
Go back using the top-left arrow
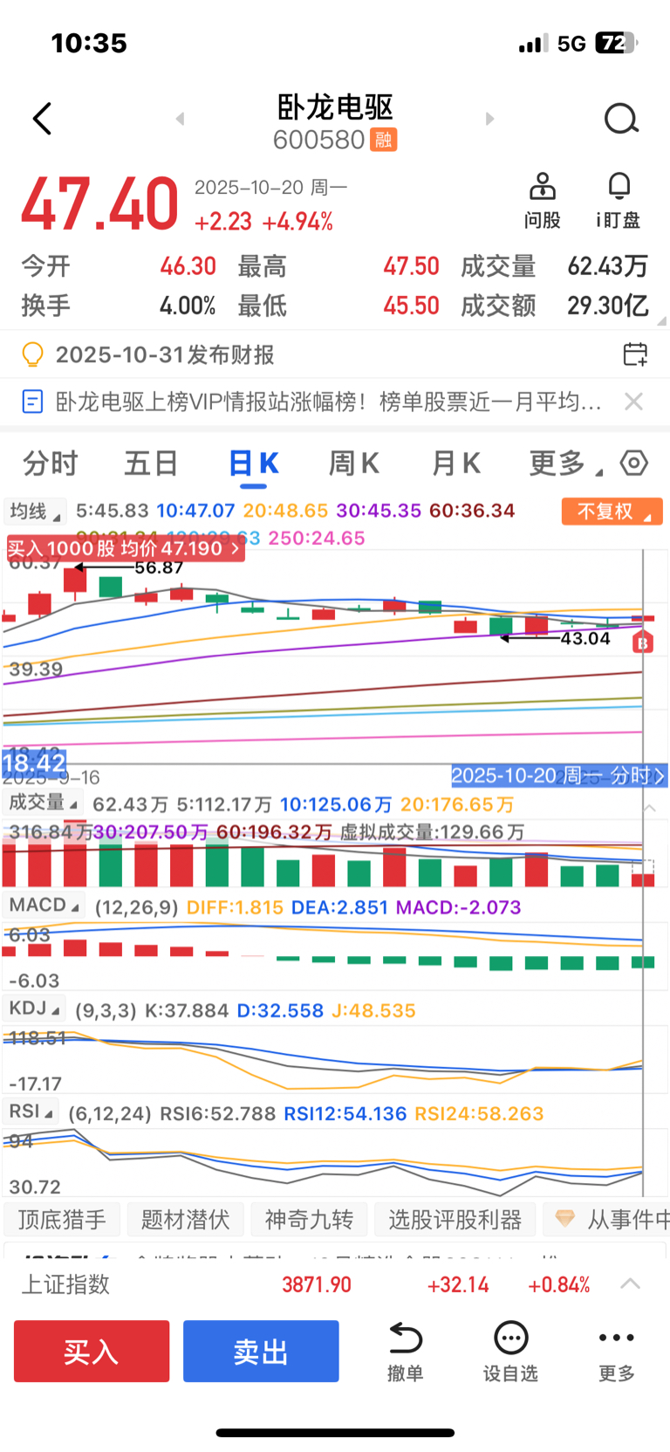pyautogui.click(x=42, y=119)
